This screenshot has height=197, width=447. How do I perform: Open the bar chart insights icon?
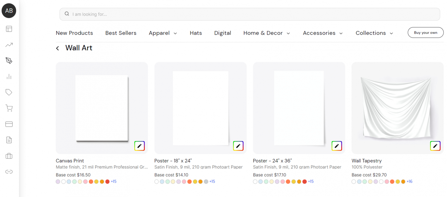coord(9,76)
